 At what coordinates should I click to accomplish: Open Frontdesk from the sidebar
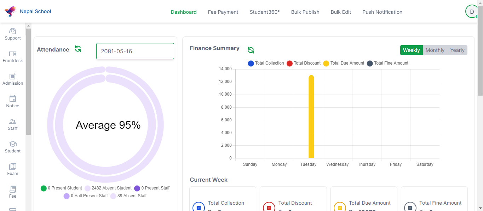13,54
